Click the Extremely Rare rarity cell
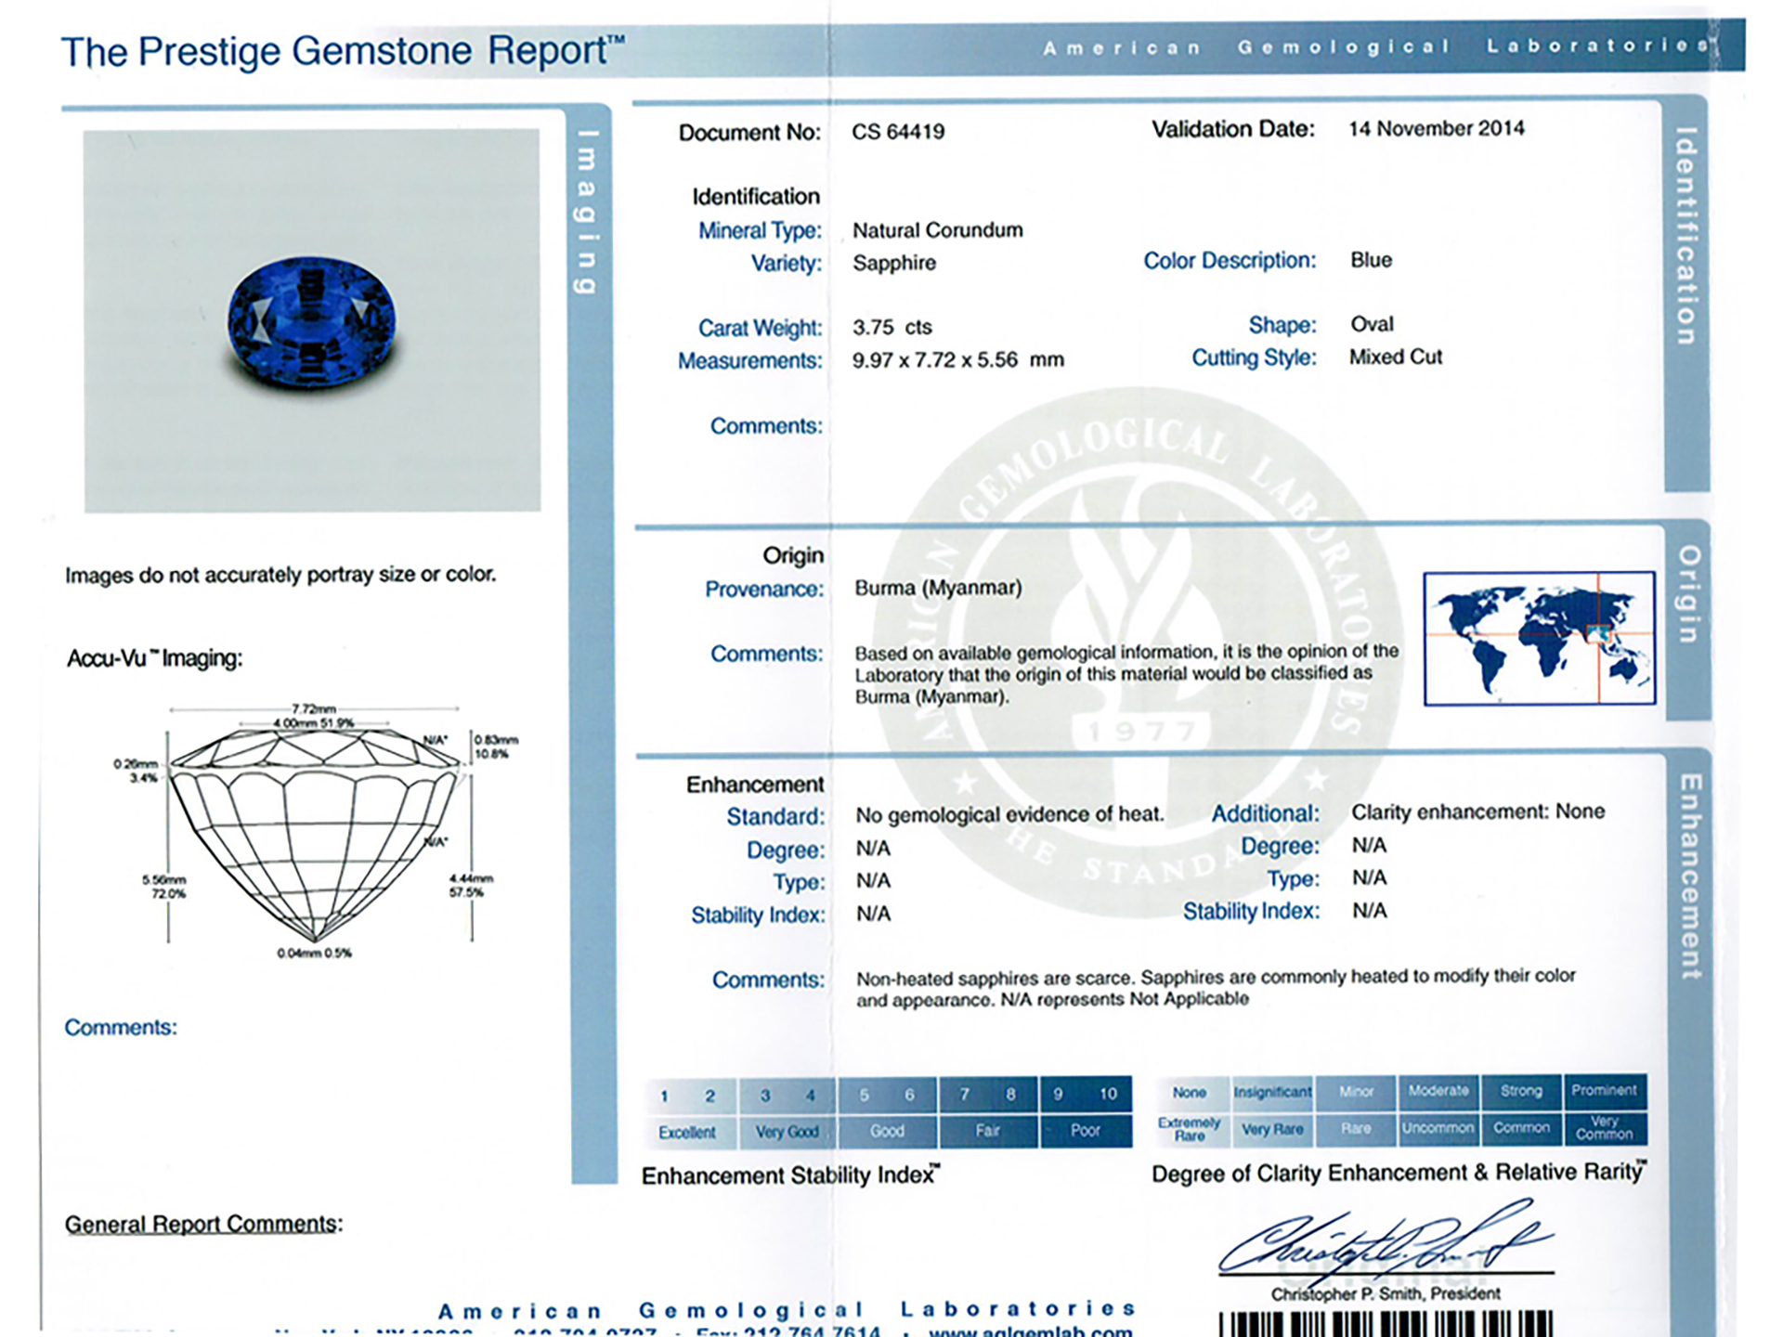 (x=1190, y=1129)
